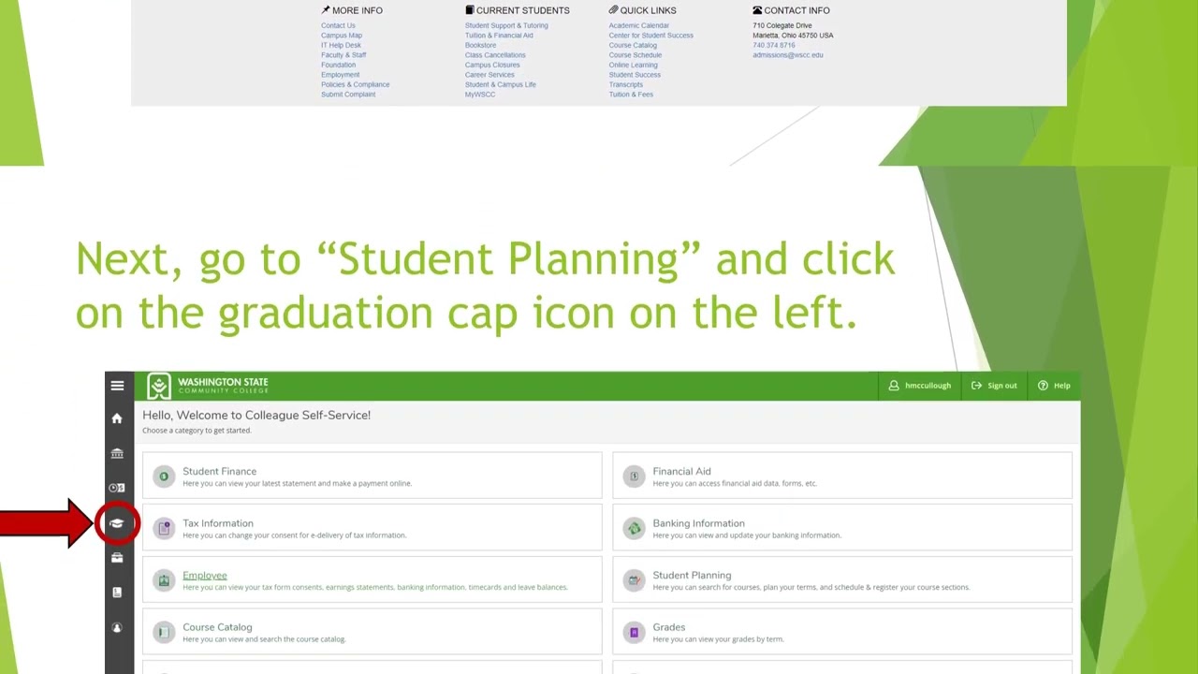Click the Grades tile icon

click(634, 632)
